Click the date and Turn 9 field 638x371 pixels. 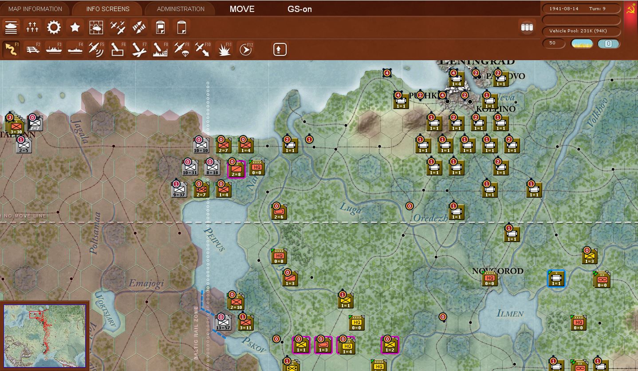(x=581, y=9)
